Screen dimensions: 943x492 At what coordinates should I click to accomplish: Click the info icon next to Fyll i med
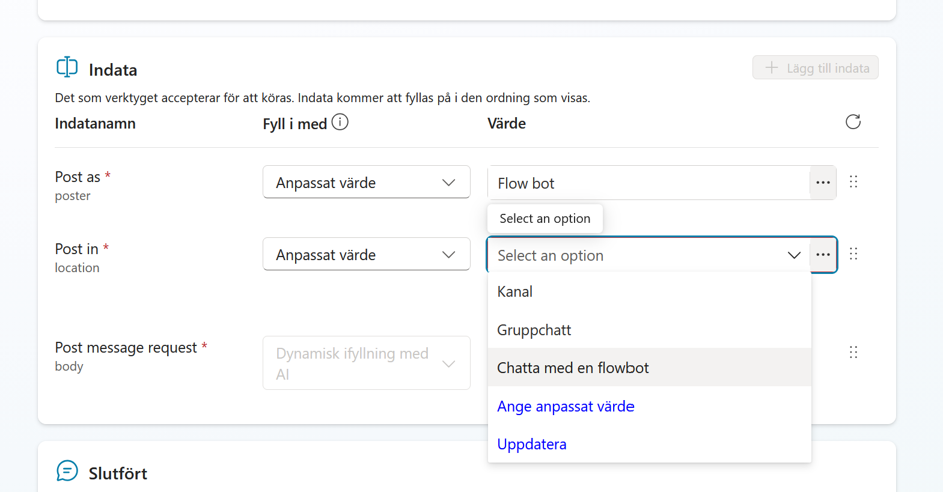(340, 122)
